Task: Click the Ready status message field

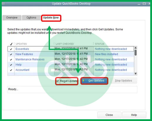Action: pos(72,89)
